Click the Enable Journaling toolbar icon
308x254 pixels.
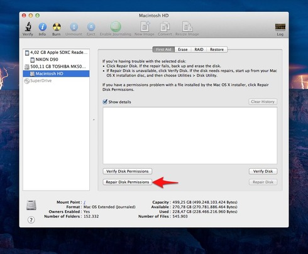pos(116,26)
